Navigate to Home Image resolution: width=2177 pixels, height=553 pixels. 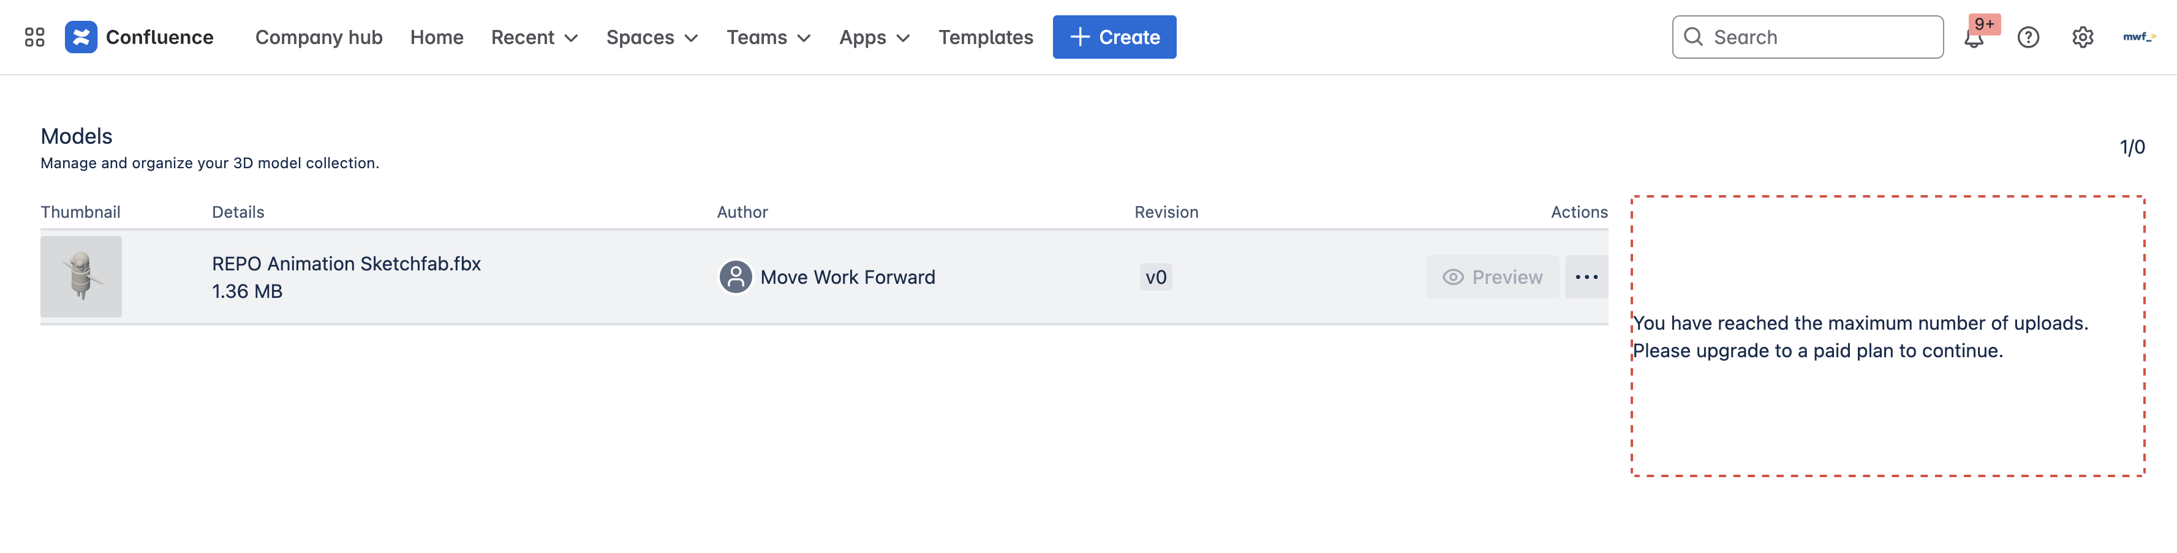[x=437, y=37]
